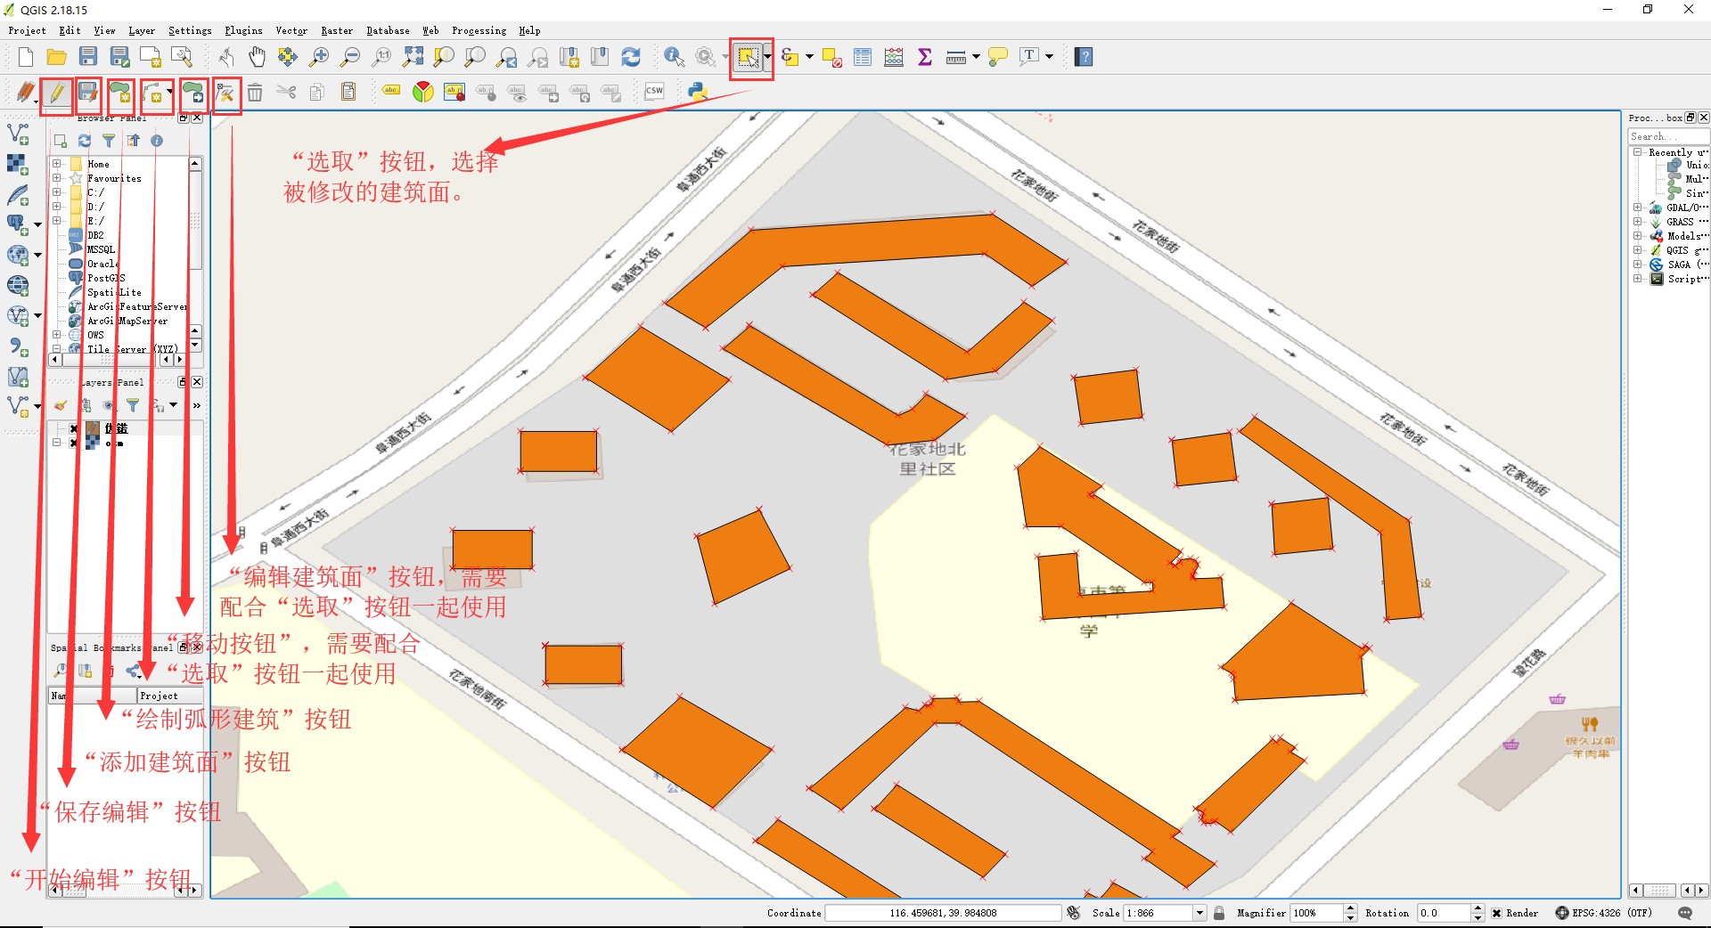Click the Processing Toolbox search field
Image resolution: width=1711 pixels, height=928 pixels.
pyautogui.click(x=1668, y=136)
